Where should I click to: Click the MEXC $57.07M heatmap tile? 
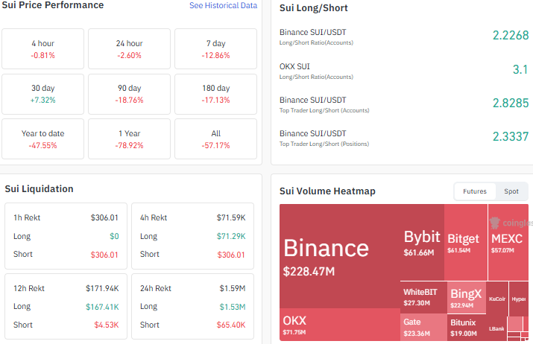coord(508,243)
